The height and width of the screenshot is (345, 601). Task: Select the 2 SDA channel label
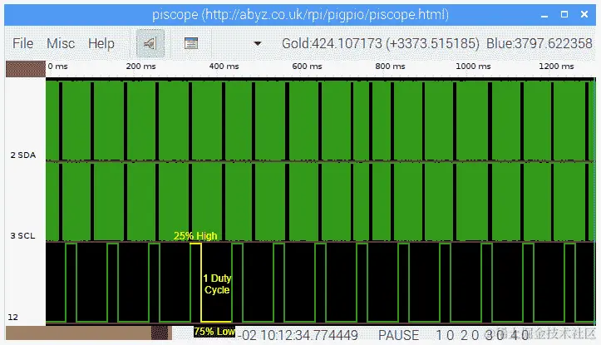[23, 155]
